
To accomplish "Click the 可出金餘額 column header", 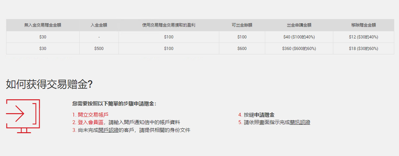I will (x=242, y=25).
